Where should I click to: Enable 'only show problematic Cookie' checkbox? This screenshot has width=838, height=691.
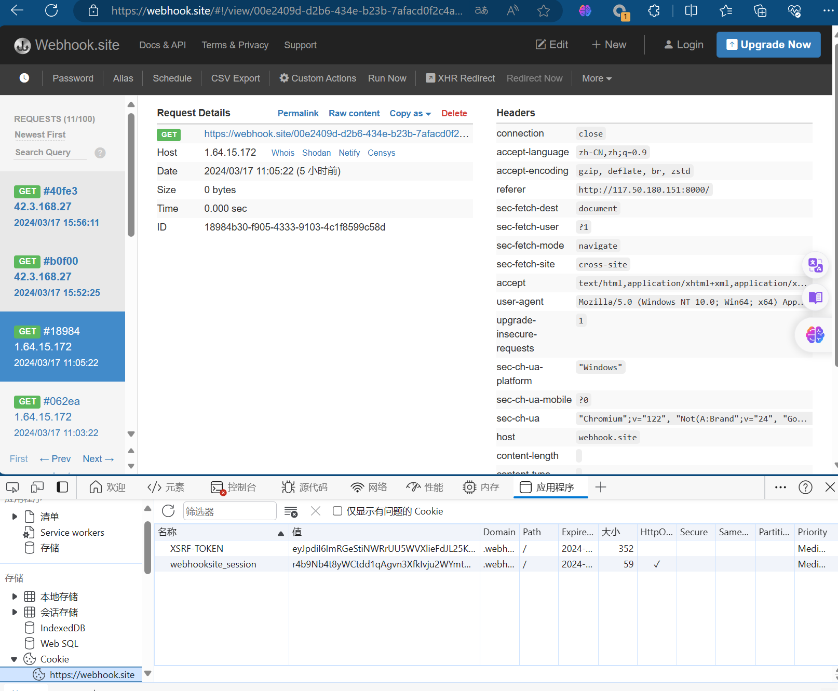pos(337,511)
